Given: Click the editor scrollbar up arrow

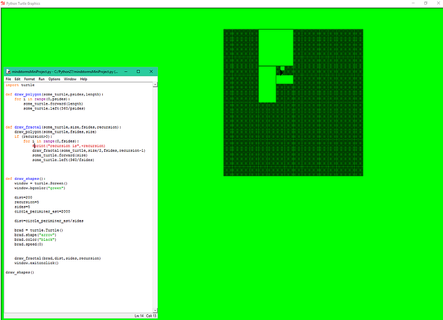Looking at the screenshot, I should point(155,85).
